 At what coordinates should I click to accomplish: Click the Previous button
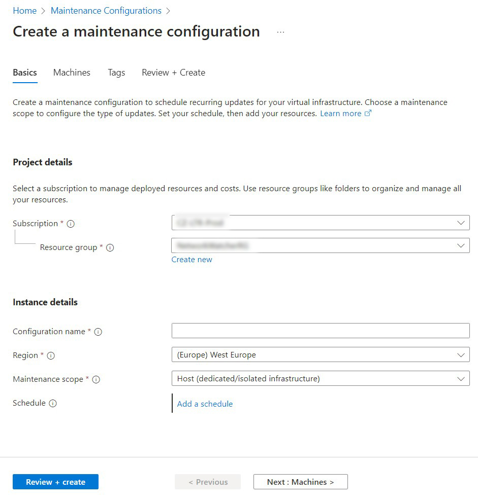(x=208, y=482)
